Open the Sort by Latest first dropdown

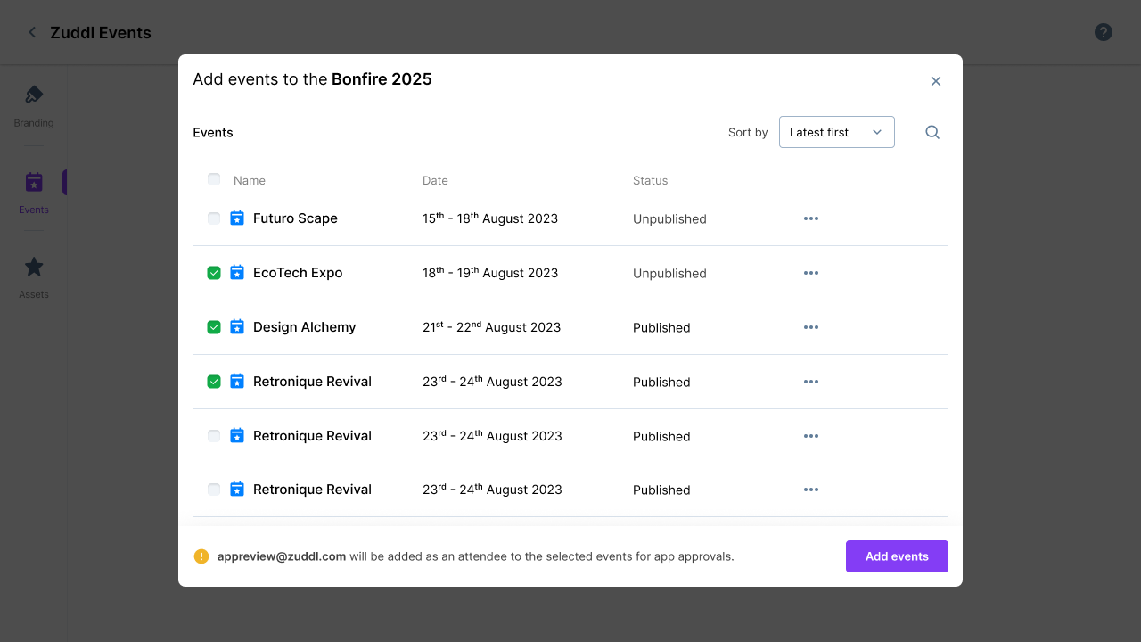(x=837, y=132)
